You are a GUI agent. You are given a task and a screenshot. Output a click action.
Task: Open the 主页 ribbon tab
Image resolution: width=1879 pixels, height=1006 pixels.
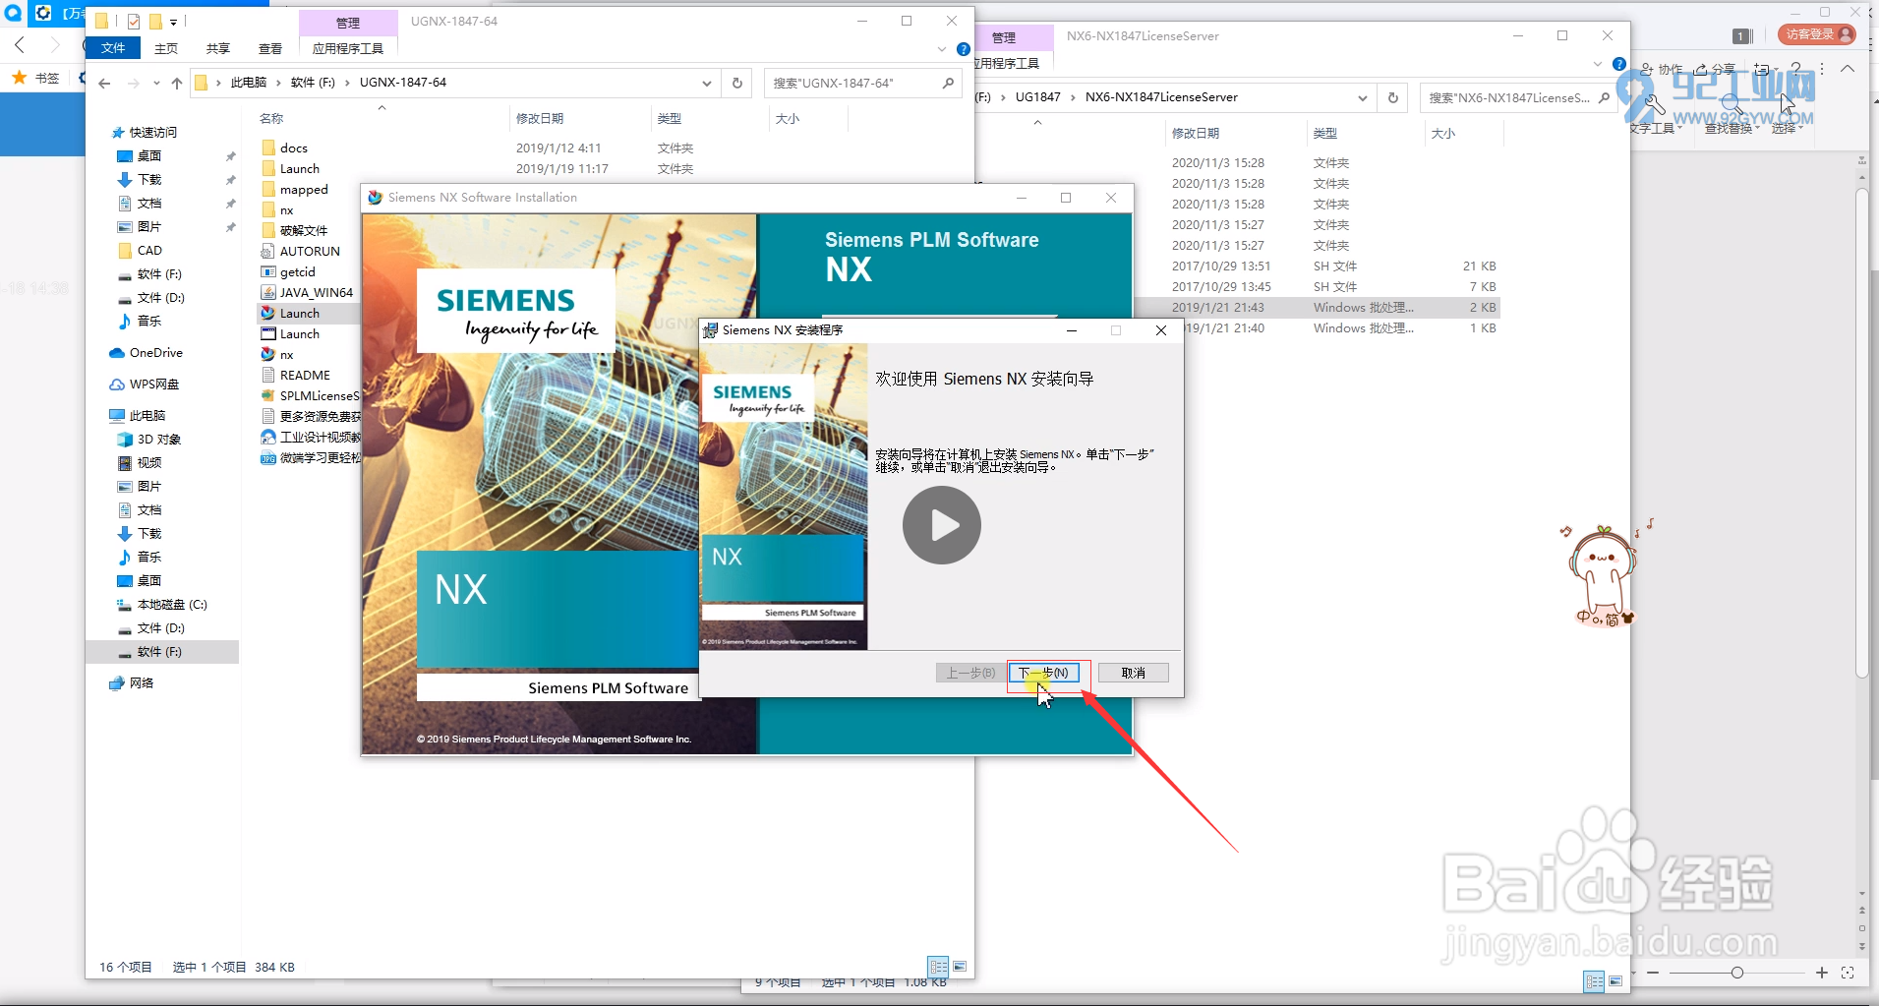click(x=166, y=48)
